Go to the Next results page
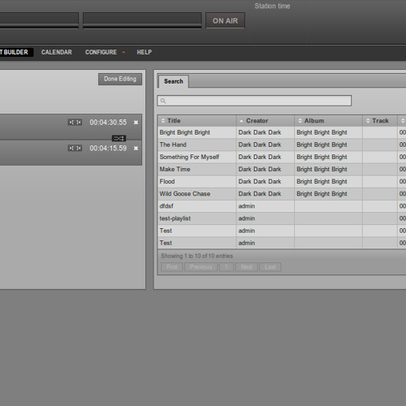 (247, 267)
